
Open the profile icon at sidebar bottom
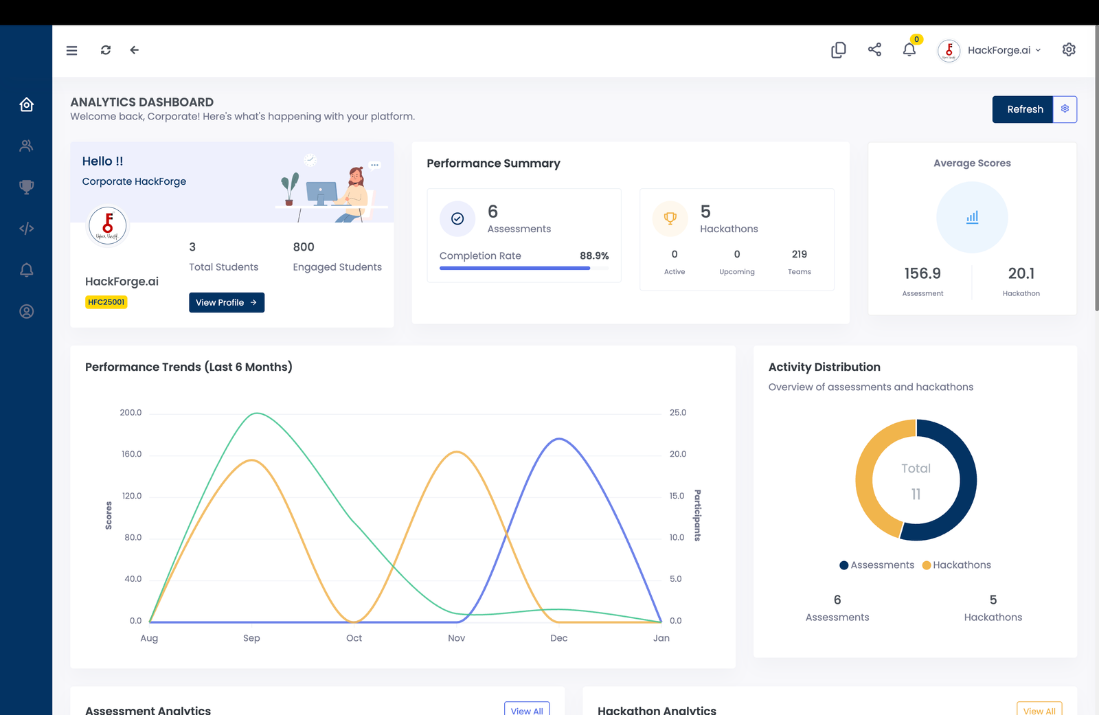pos(26,311)
